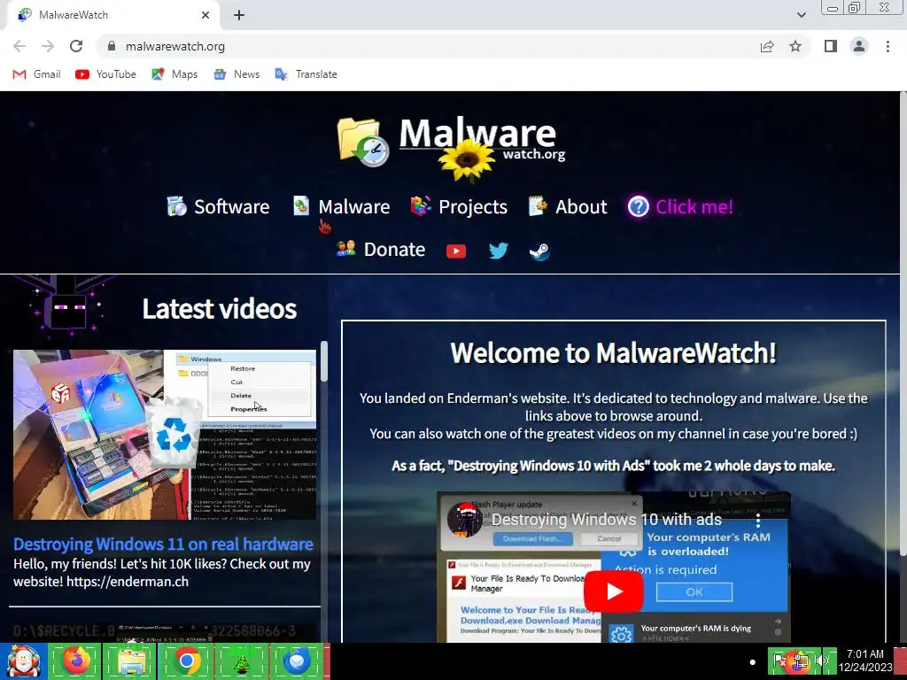The image size is (907, 680).
Task: Click the About notepad icon
Action: [538, 205]
